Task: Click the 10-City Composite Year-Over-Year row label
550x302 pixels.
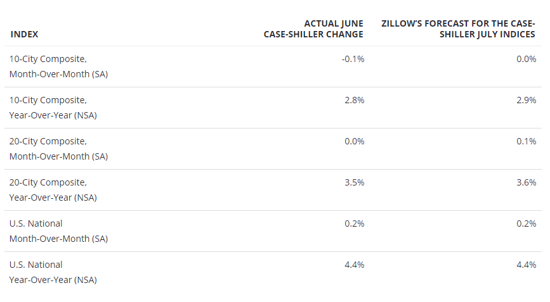Action: 53,108
